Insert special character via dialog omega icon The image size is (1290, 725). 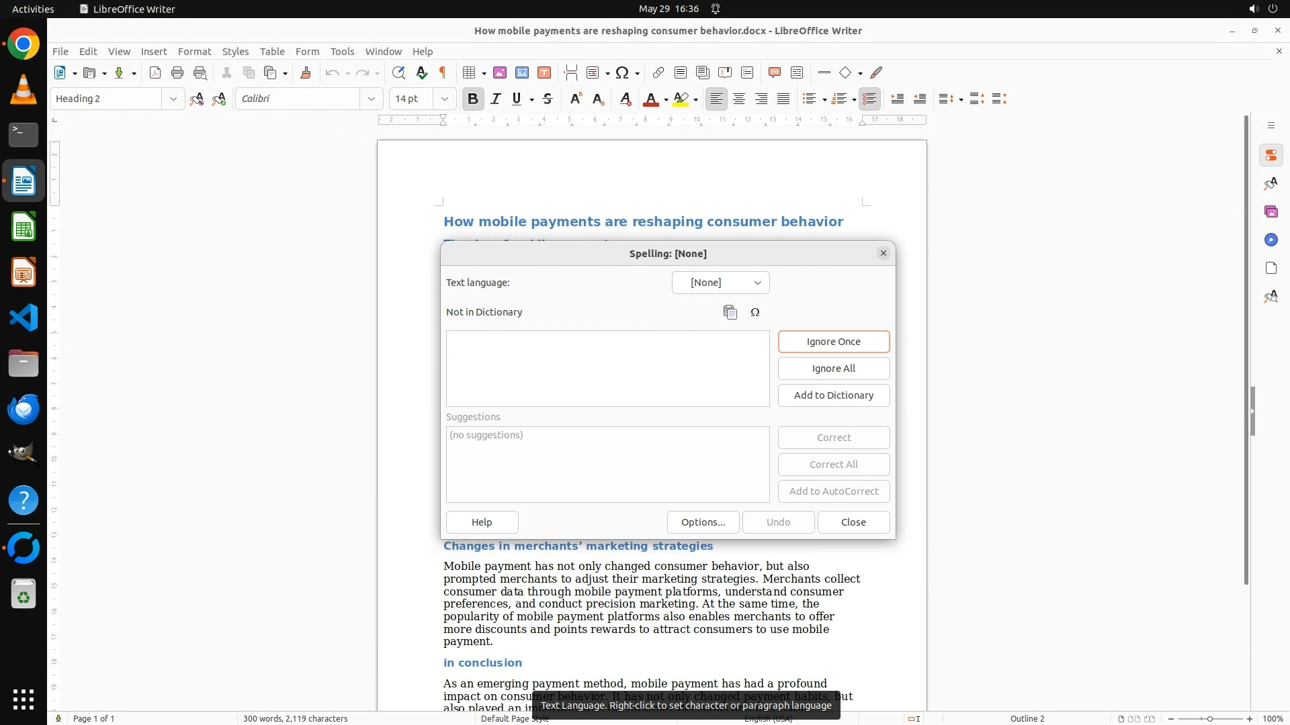(755, 312)
